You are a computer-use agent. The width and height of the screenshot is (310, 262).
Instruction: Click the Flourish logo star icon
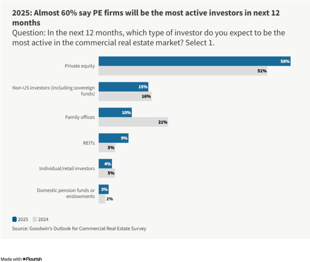coord(24,259)
